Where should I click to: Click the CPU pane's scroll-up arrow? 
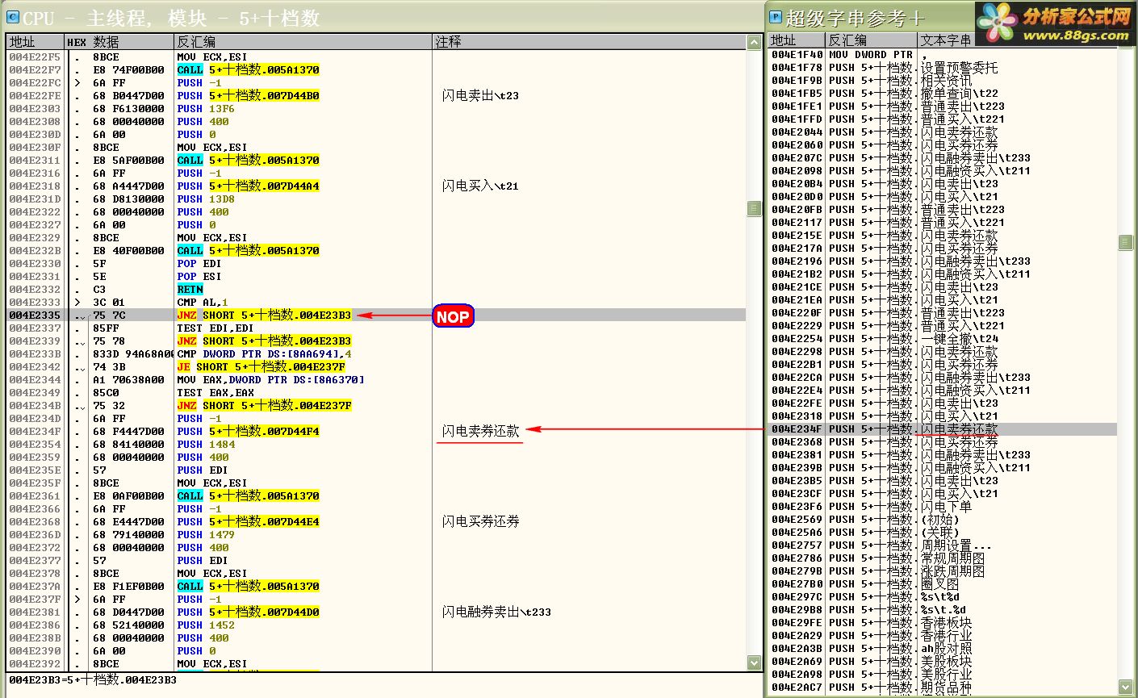[754, 42]
